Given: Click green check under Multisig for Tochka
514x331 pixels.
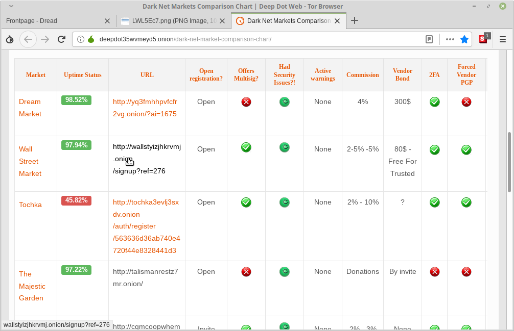Looking at the screenshot, I should point(246,202).
